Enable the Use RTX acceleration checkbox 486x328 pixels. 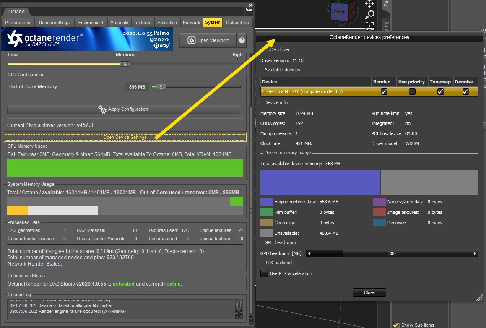coord(264,273)
